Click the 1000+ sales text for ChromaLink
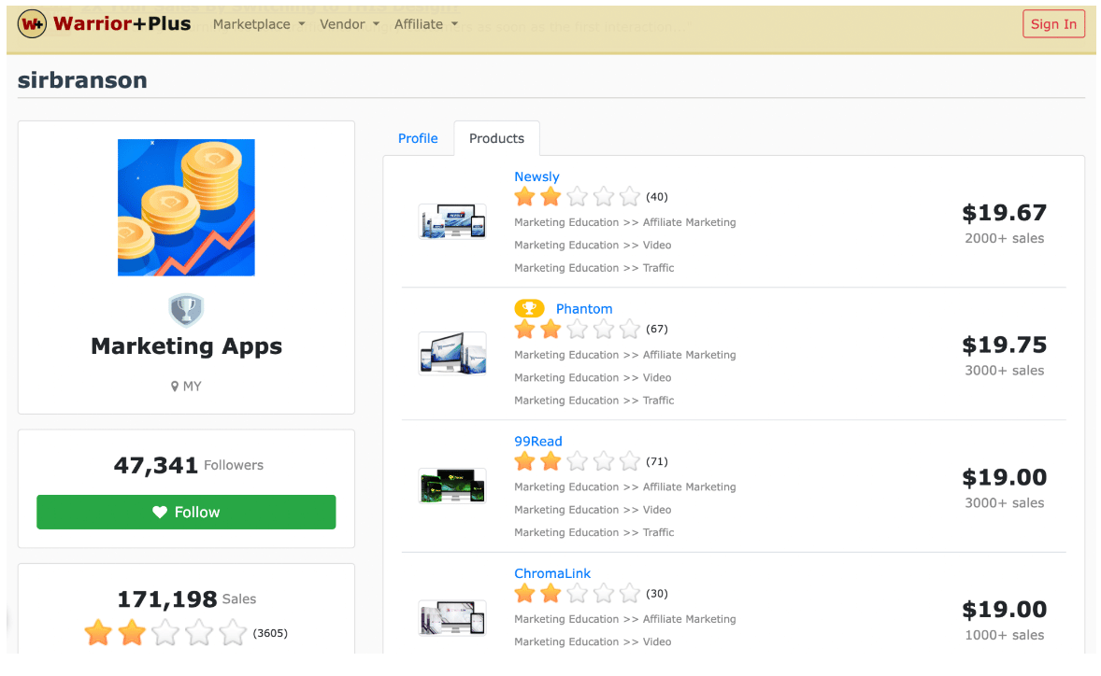Image resolution: width=1101 pixels, height=676 pixels. tap(1004, 636)
